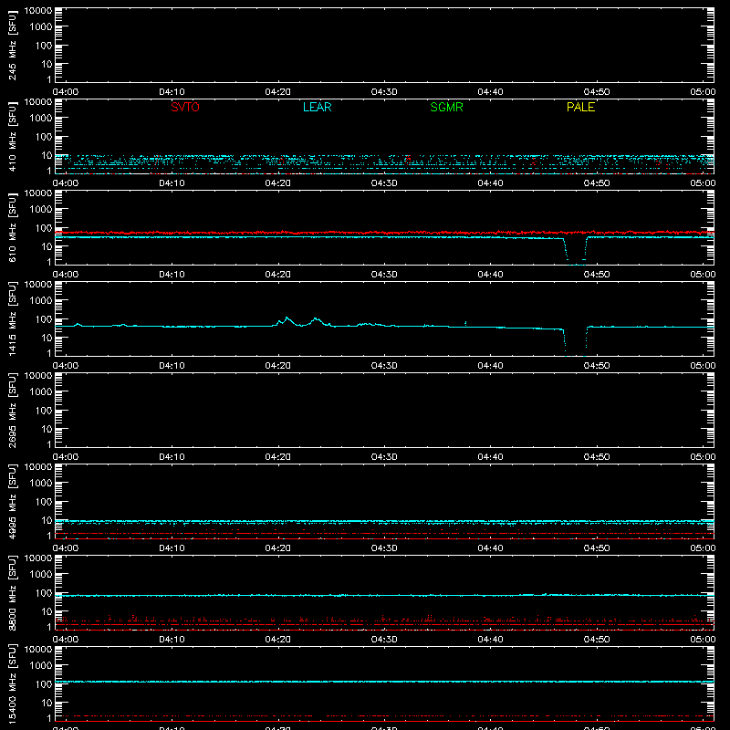Click the 10000 y-axis label of the 15400 MHz panel
The image size is (730, 730).
tap(38, 650)
